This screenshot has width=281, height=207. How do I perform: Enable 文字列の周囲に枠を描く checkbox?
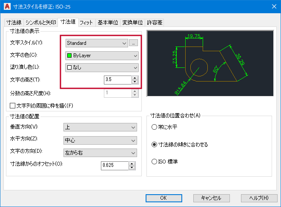pyautogui.click(x=12, y=105)
